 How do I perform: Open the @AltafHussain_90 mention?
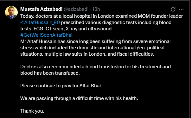40,22
